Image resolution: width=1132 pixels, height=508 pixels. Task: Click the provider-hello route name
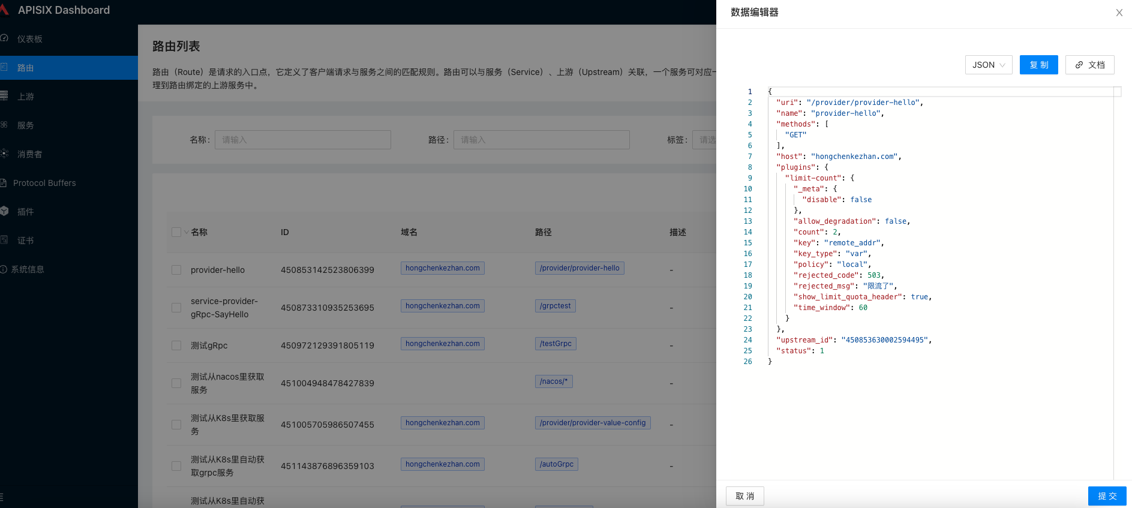[218, 270]
